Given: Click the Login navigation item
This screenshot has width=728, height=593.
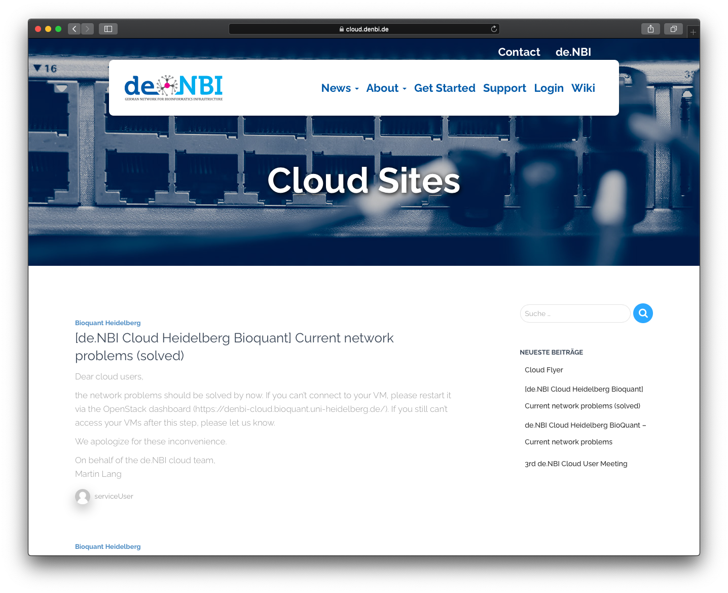Looking at the screenshot, I should pos(549,88).
